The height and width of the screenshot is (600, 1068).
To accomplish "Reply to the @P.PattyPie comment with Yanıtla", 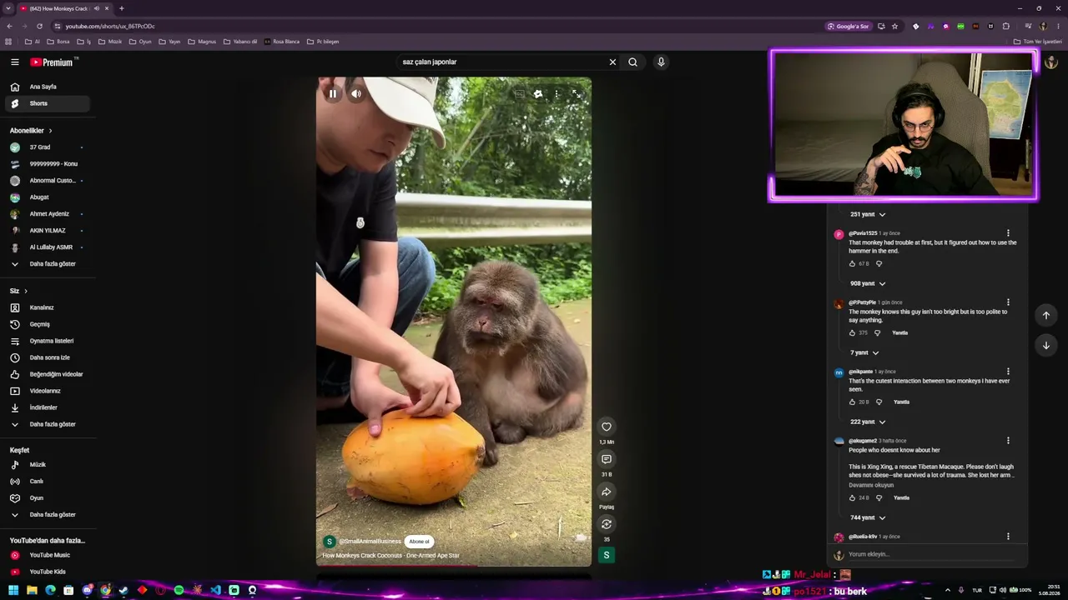I will (x=899, y=332).
